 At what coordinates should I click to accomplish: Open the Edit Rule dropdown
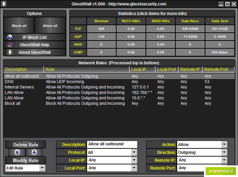pyautogui.click(x=42, y=168)
